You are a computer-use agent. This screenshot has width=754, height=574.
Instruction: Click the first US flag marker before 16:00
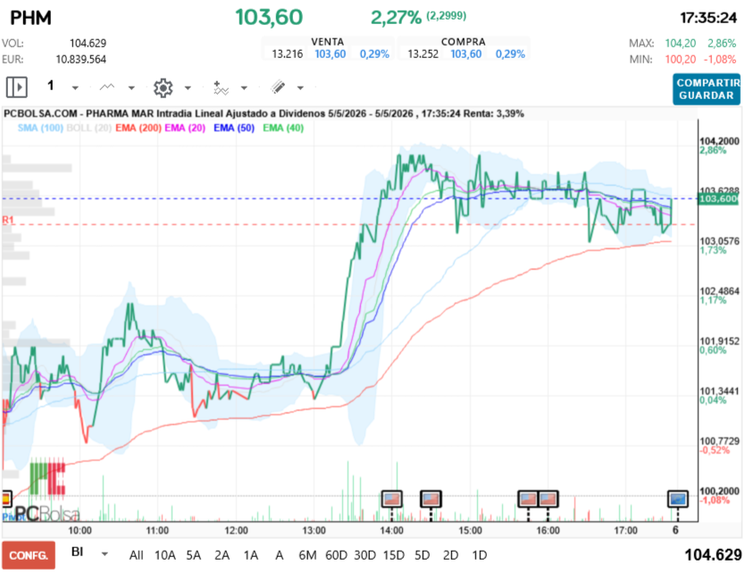point(528,499)
